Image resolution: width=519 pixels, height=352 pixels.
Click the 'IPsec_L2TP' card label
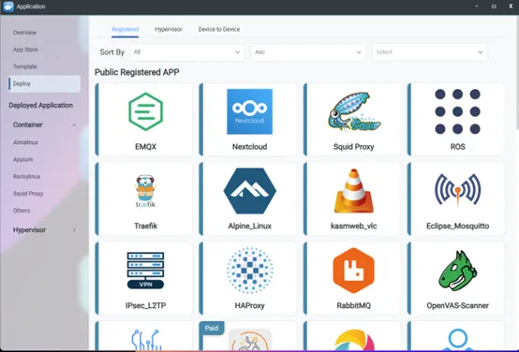pyautogui.click(x=145, y=305)
